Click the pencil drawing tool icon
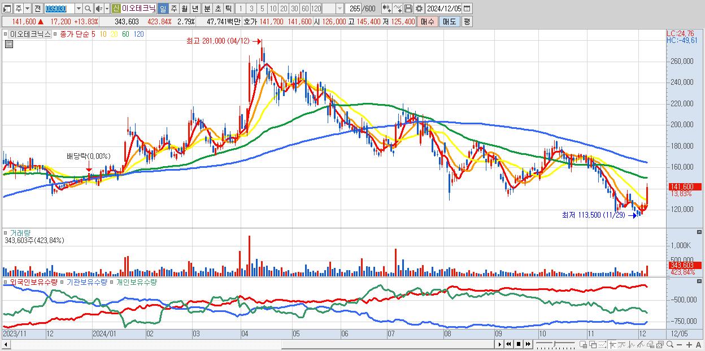Image resolution: width=705 pixels, height=351 pixels. coord(641,344)
